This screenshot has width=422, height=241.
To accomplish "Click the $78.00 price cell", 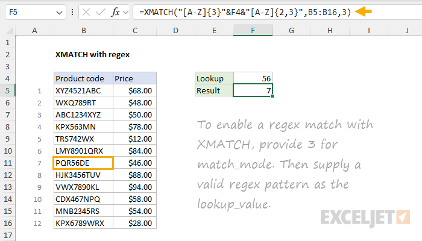I will click(x=134, y=127).
